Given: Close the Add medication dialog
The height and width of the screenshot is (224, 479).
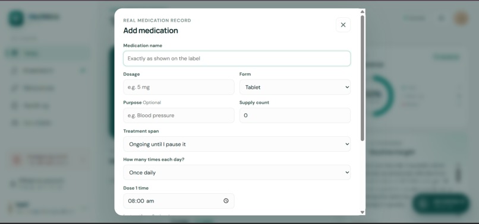Looking at the screenshot, I should pyautogui.click(x=343, y=25).
